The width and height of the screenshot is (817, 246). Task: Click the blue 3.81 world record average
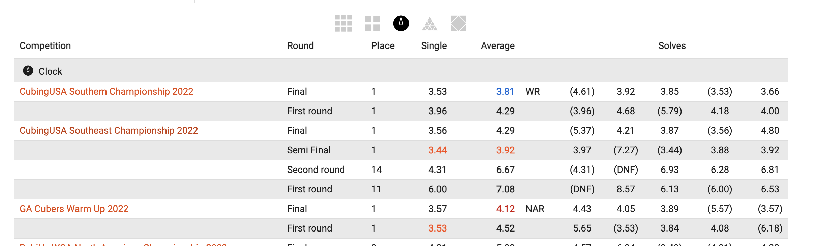[505, 91]
